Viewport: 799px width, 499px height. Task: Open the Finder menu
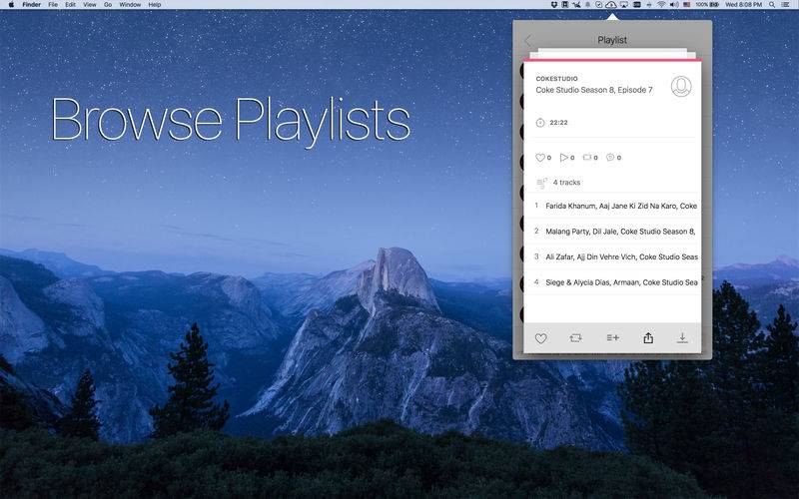click(x=32, y=5)
